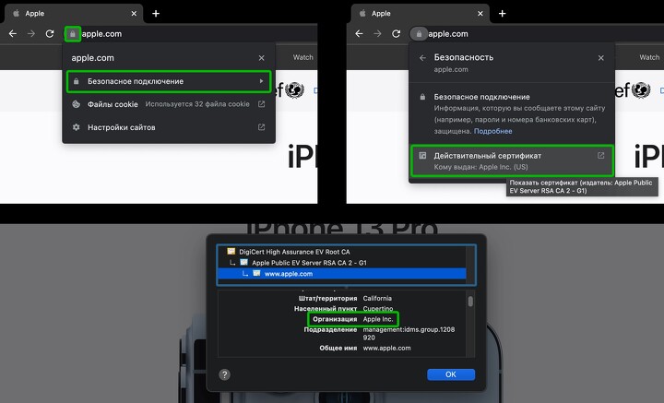The image size is (664, 403).
Task: Go forward in the left browser window
Action: (31, 34)
